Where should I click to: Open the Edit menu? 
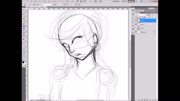[x=31, y=1]
